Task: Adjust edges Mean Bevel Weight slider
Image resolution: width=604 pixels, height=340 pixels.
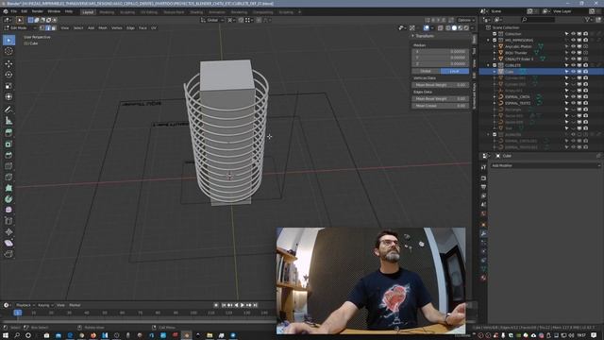Action: coord(441,98)
